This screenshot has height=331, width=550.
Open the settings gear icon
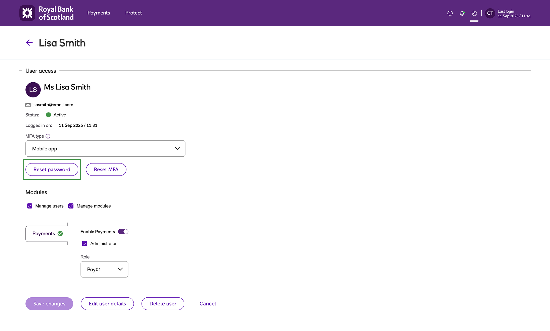(474, 13)
